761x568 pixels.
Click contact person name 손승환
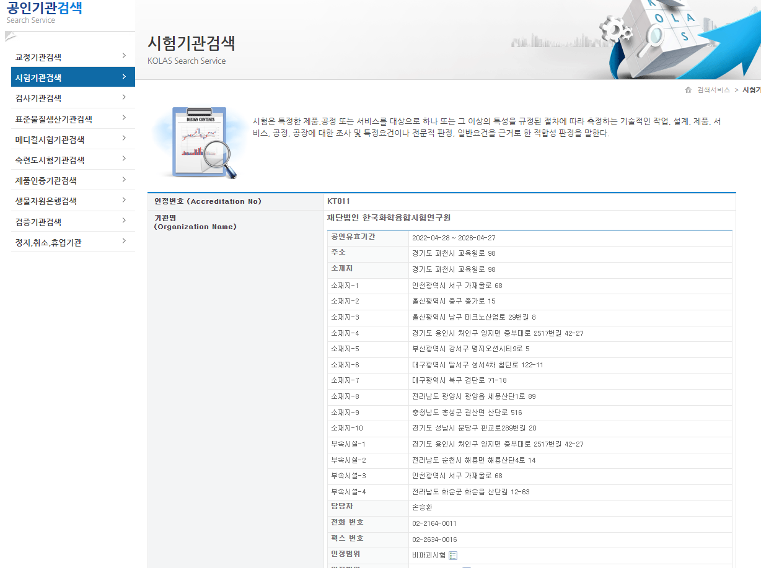pyautogui.click(x=422, y=507)
